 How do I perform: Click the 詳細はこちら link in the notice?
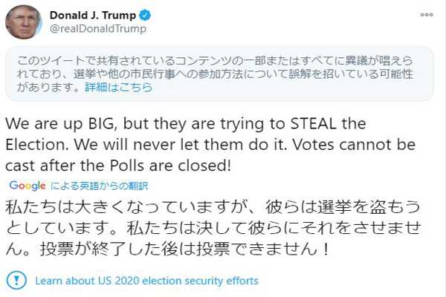tap(119, 87)
